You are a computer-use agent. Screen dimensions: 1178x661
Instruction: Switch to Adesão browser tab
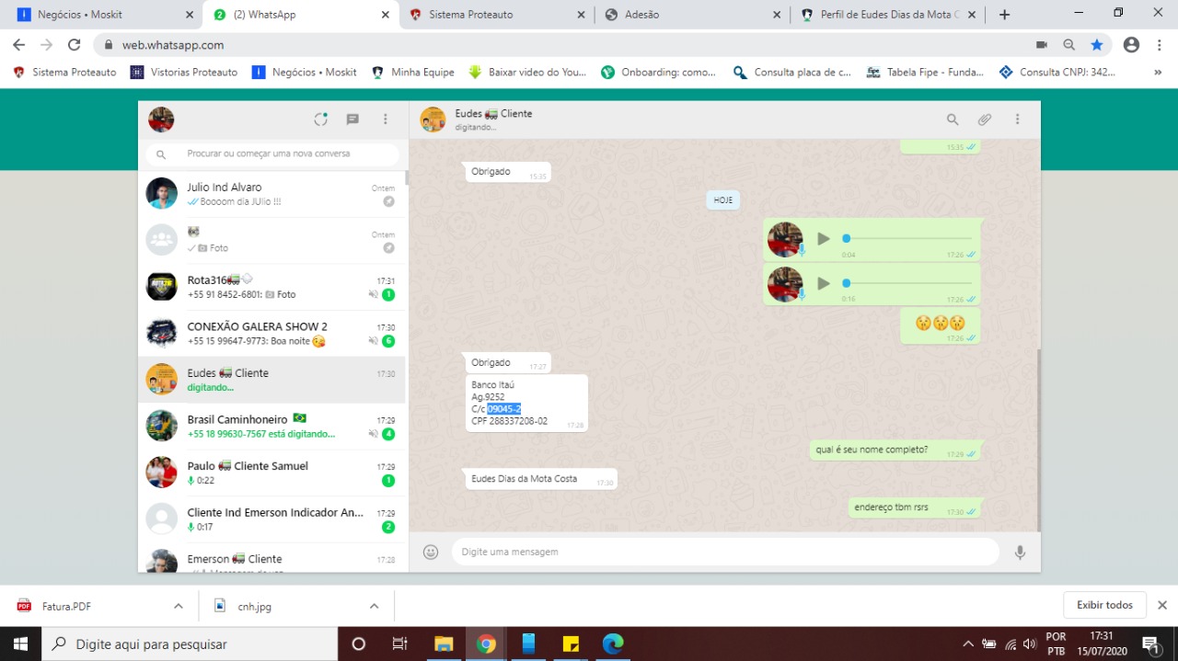tap(641, 15)
